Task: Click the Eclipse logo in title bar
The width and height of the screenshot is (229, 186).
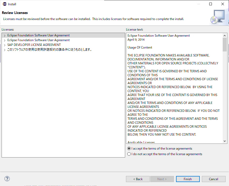Action: 5,4
